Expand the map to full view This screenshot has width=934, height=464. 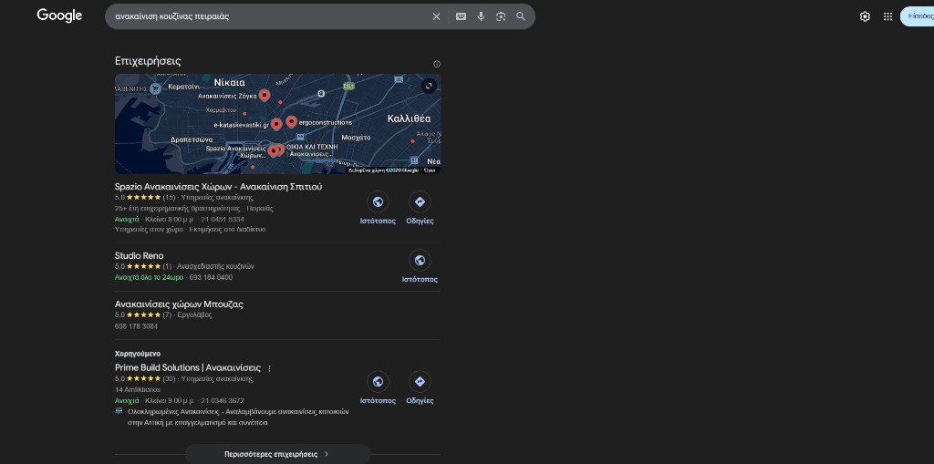pyautogui.click(x=429, y=87)
